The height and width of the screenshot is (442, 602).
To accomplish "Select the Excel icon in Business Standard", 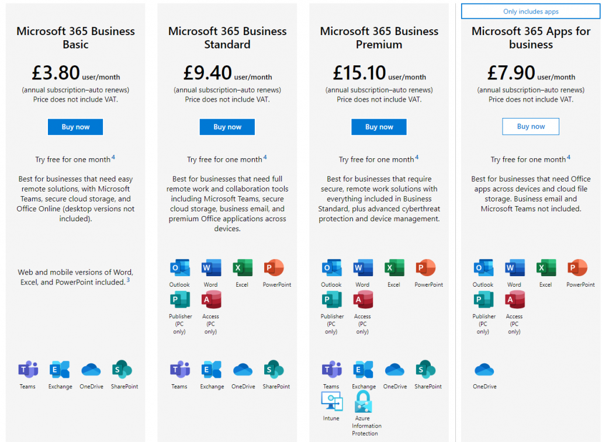I will click(x=242, y=268).
